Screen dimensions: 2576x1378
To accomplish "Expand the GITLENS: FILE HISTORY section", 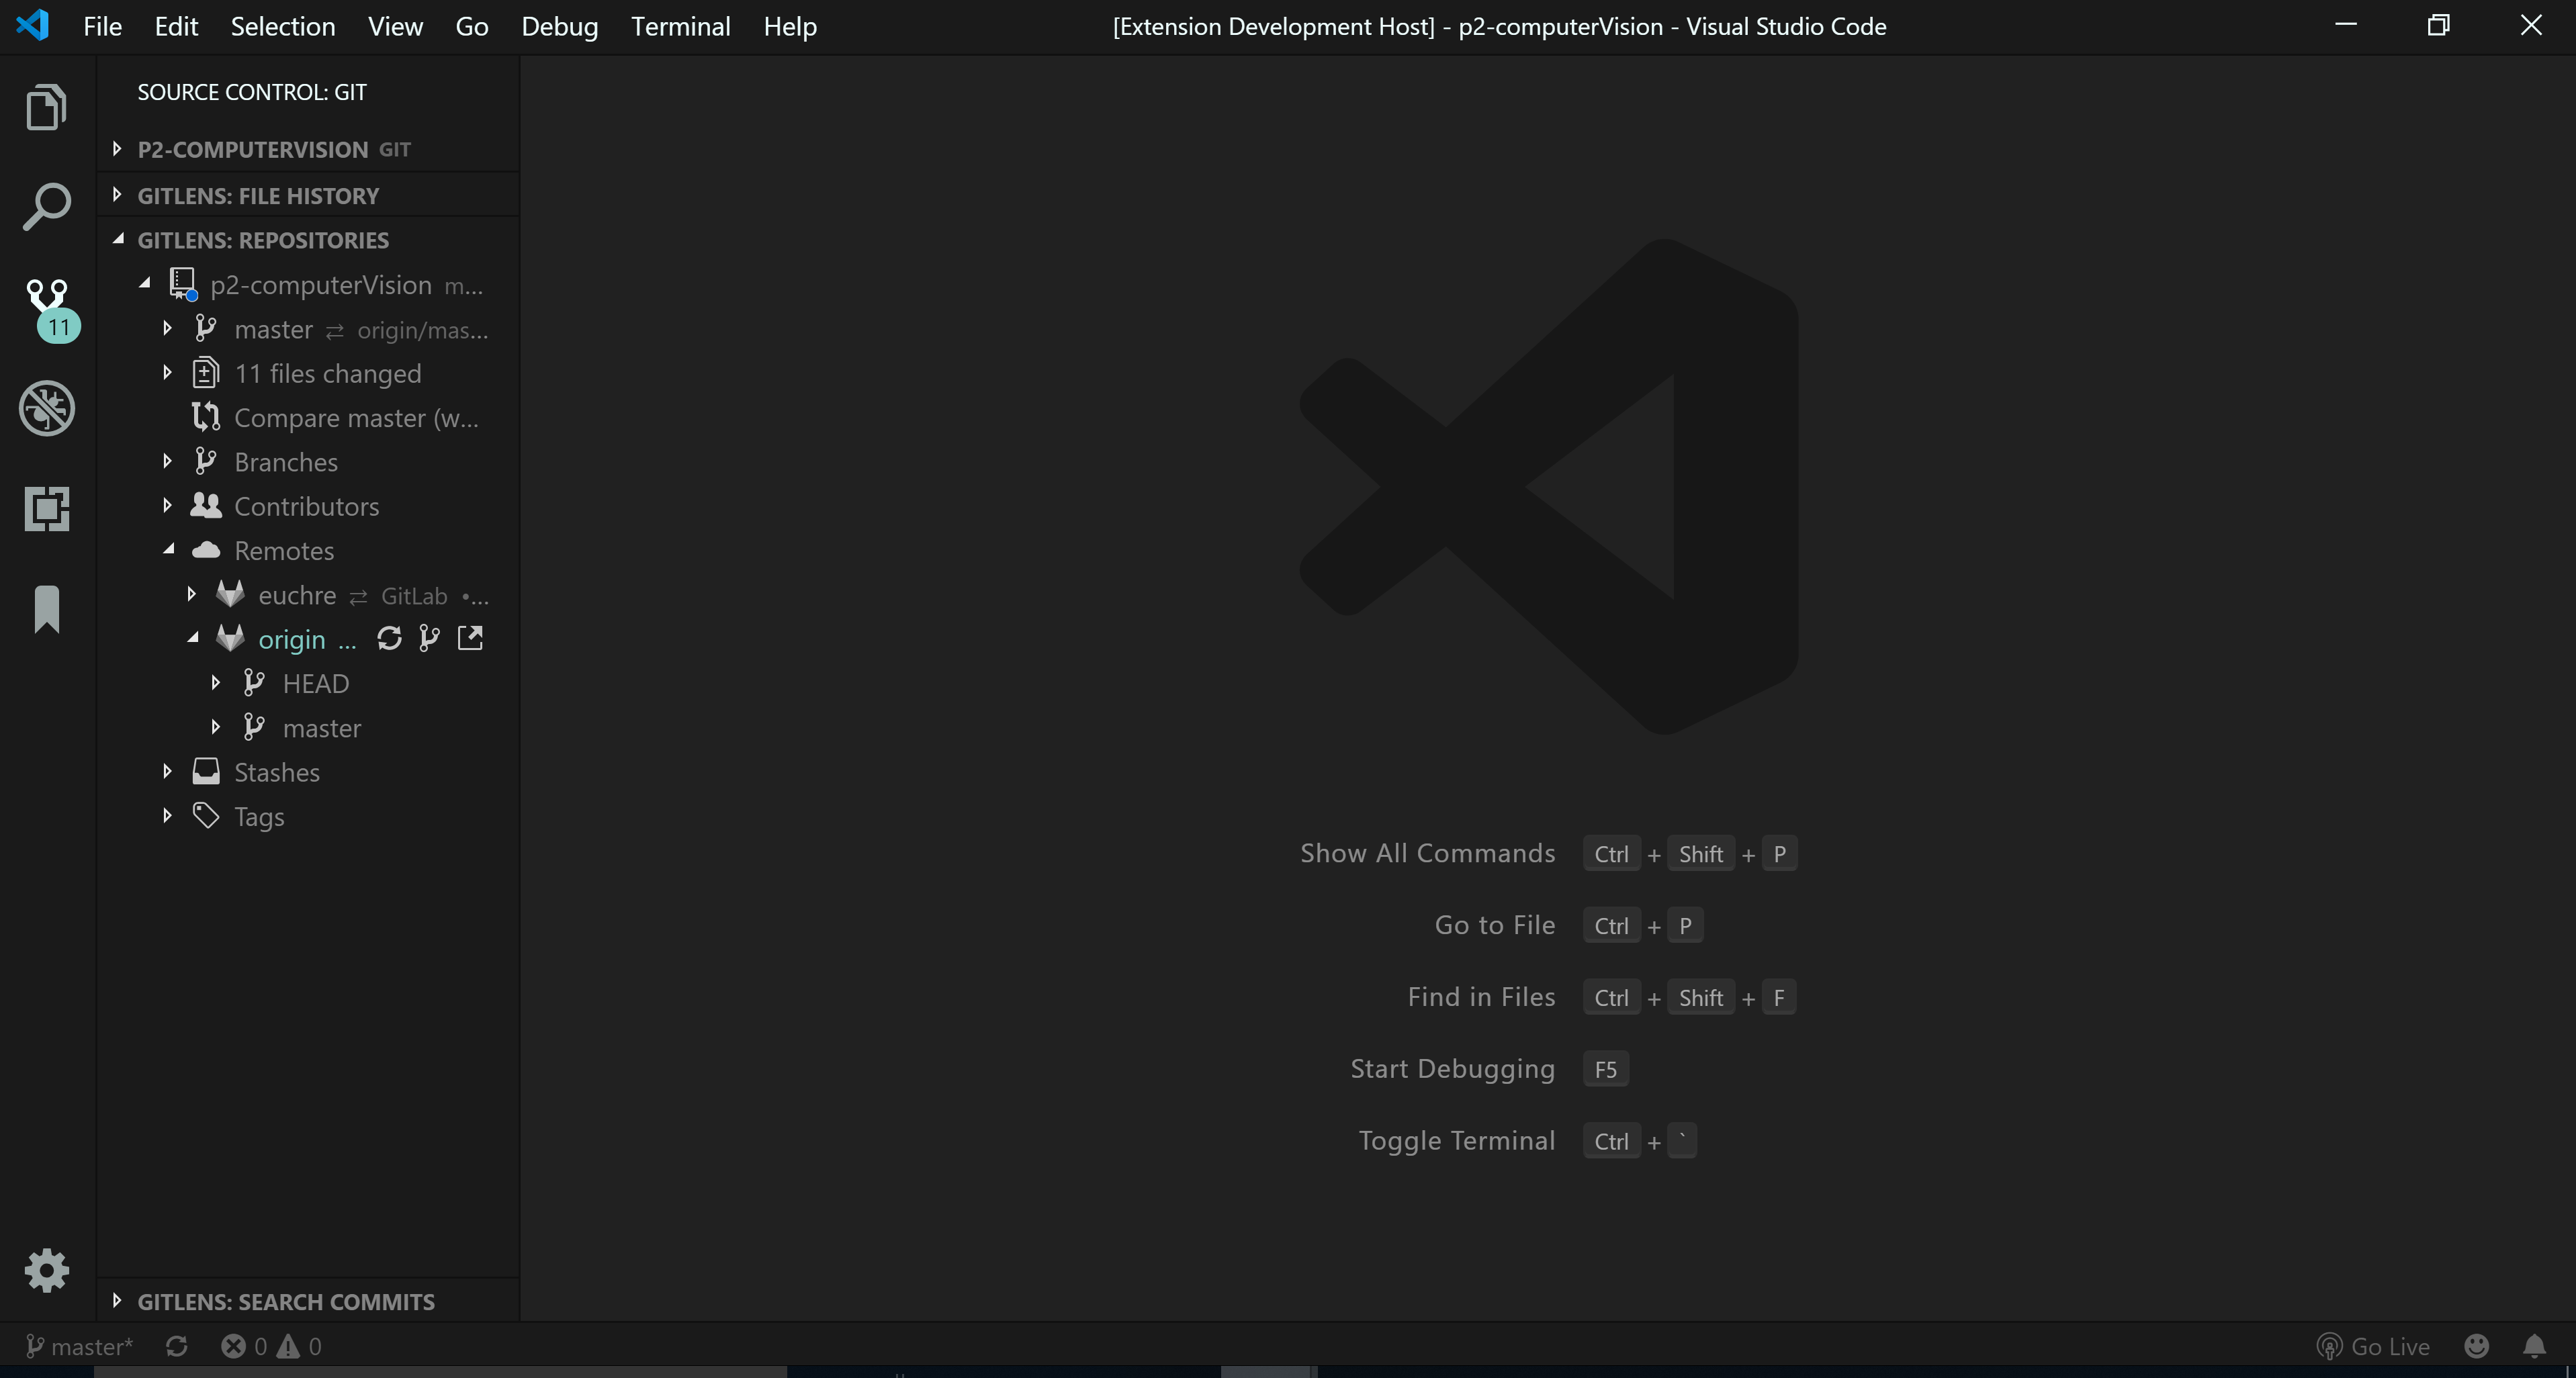I will [x=117, y=194].
